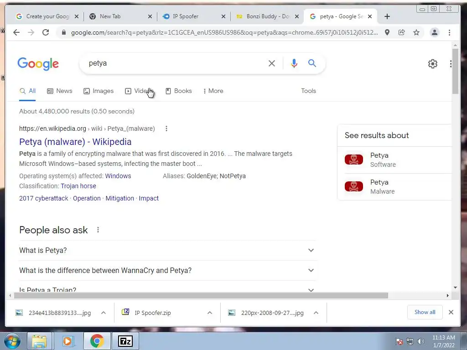Reload the Google search page
Image resolution: width=467 pixels, height=350 pixels.
pos(46,32)
